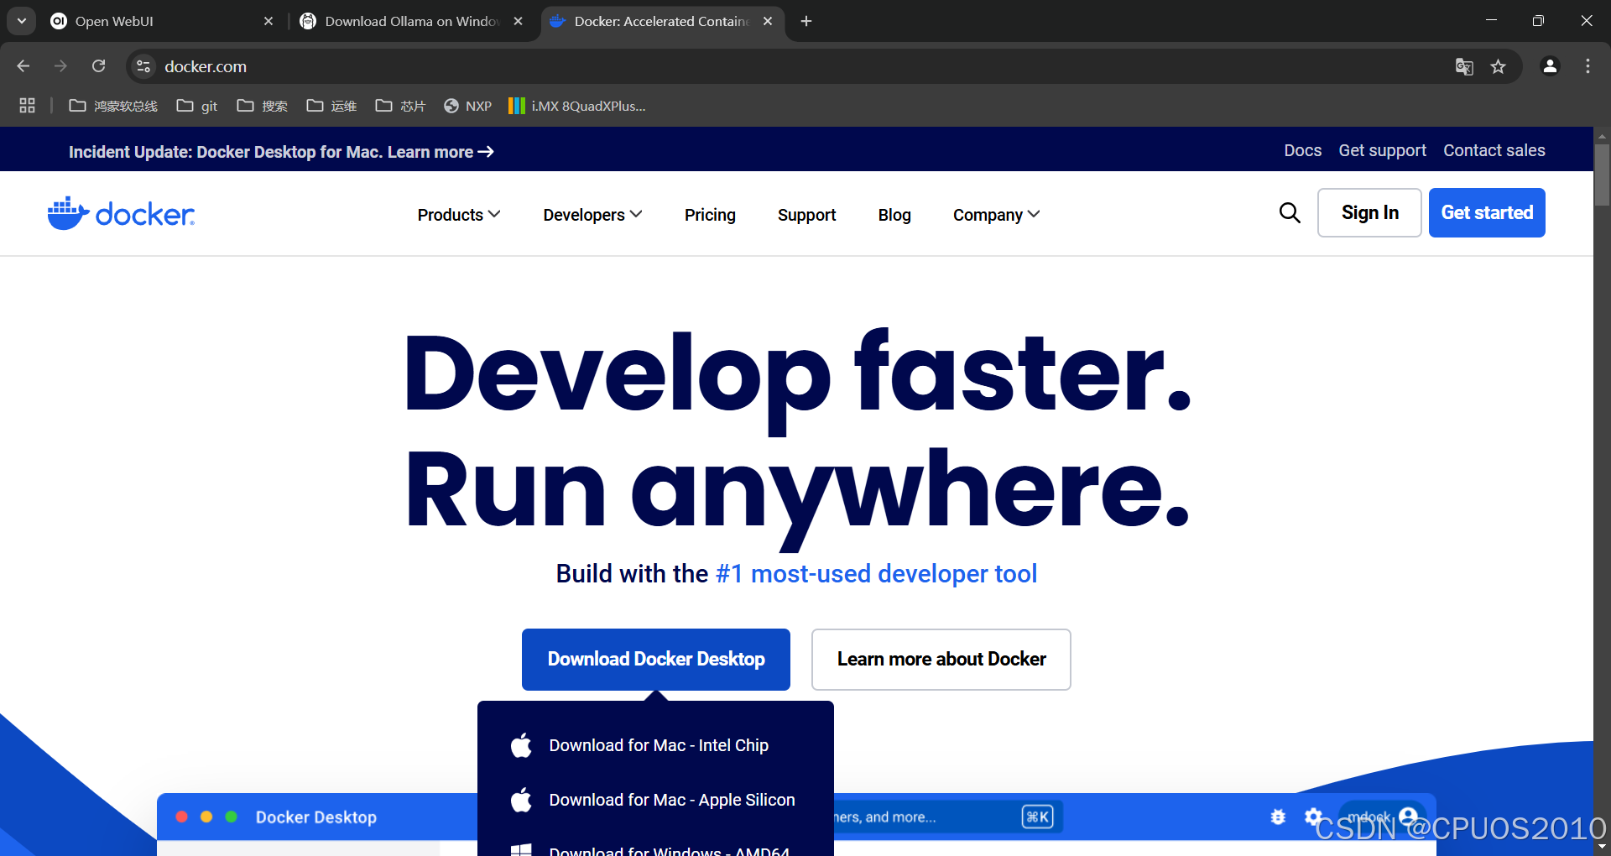Click the scrollbar up arrow

click(x=1602, y=135)
